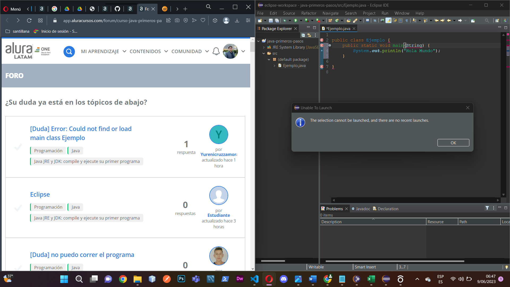The height and width of the screenshot is (287, 510).
Task: Click the Save All toolbar icon
Action: point(277,20)
